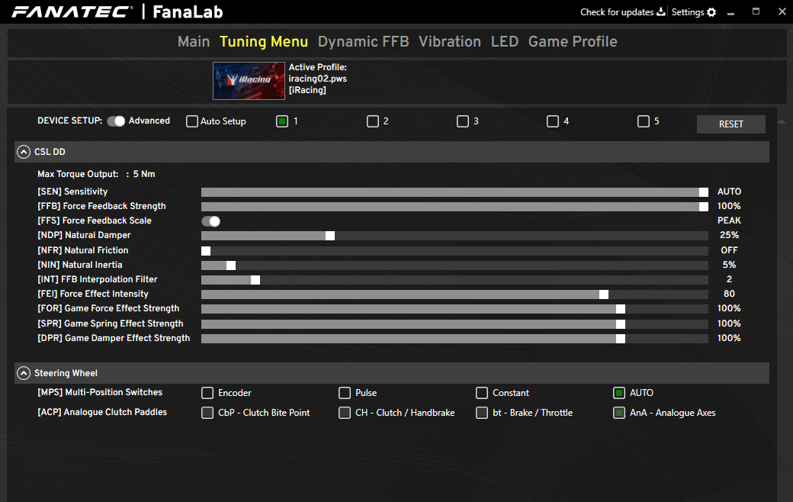Viewport: 793px width, 502px height.
Task: Click the '[ACP] Analogue Clutch Paddles' label
Action: tap(102, 412)
